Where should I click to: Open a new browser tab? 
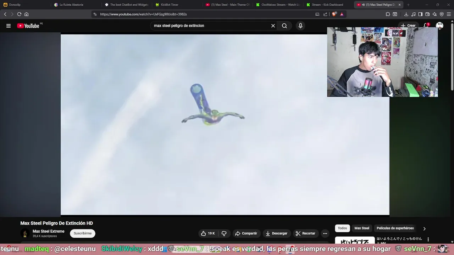coord(408,5)
